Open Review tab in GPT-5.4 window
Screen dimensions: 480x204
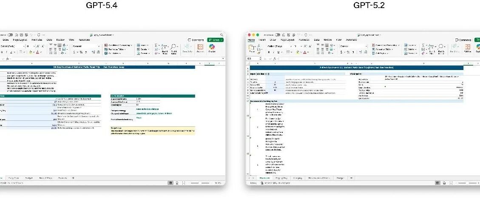point(60,40)
